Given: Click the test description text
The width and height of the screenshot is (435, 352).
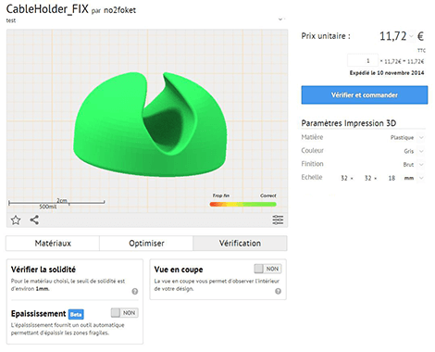Looking at the screenshot, I should click(x=11, y=20).
